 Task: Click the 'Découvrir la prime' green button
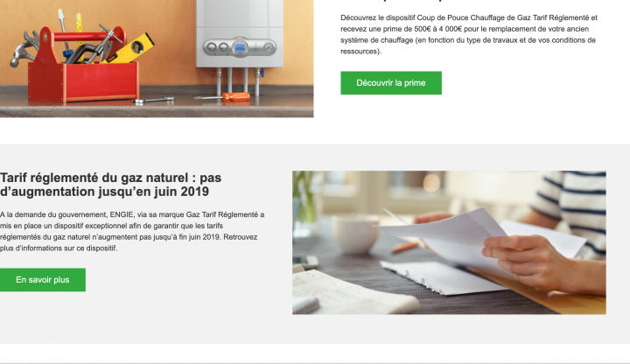[x=391, y=83]
